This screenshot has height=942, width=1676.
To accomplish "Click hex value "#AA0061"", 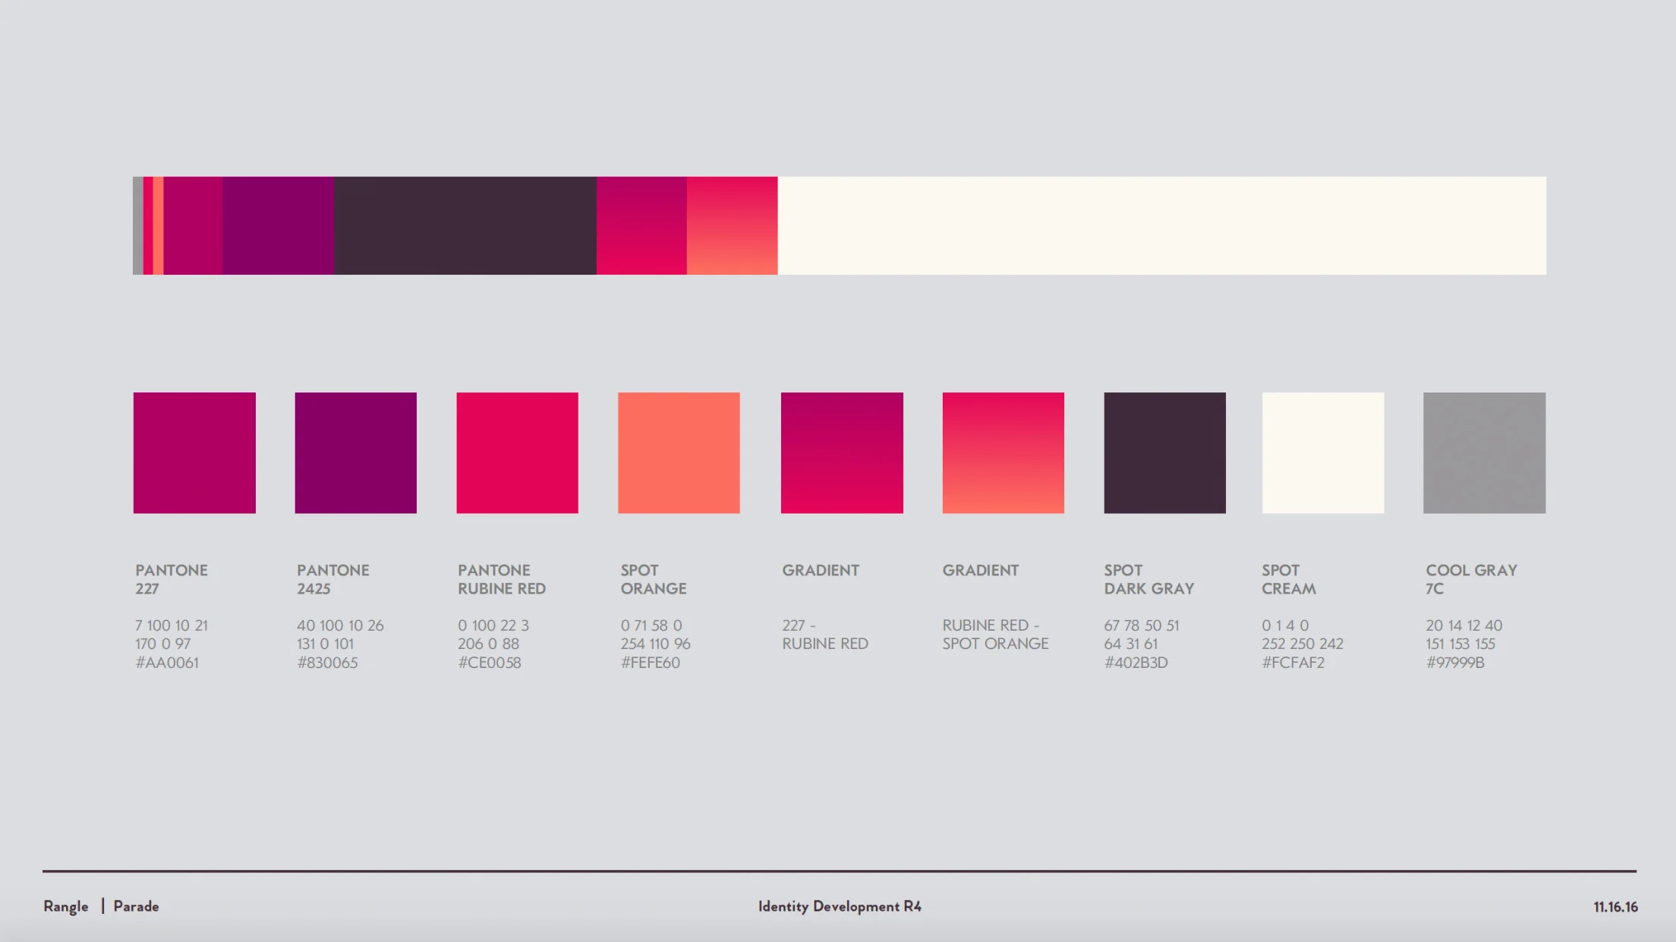I will [167, 663].
